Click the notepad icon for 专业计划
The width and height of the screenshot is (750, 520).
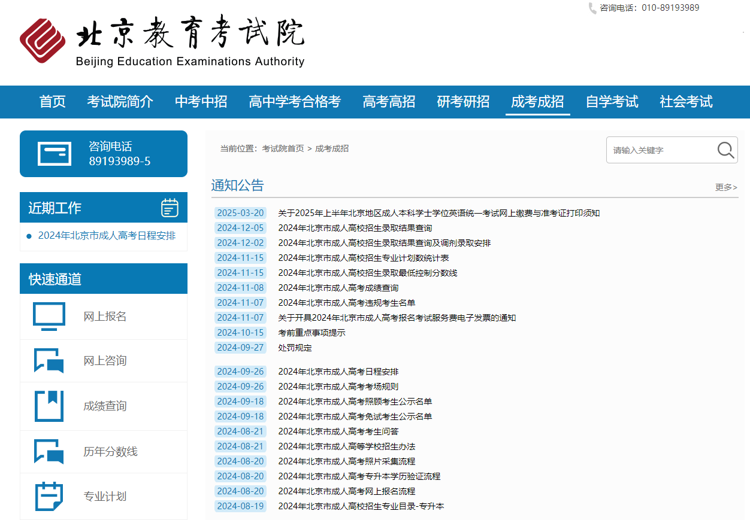click(49, 497)
